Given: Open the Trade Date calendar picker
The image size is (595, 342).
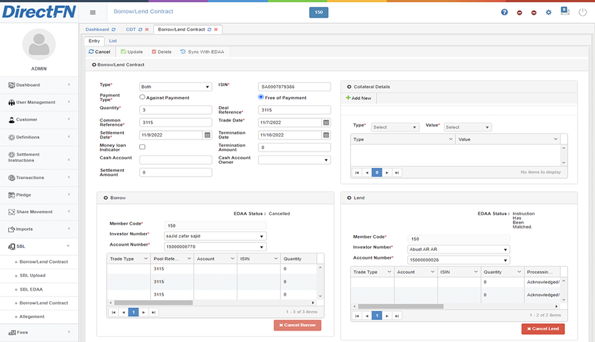Looking at the screenshot, I should 326,122.
